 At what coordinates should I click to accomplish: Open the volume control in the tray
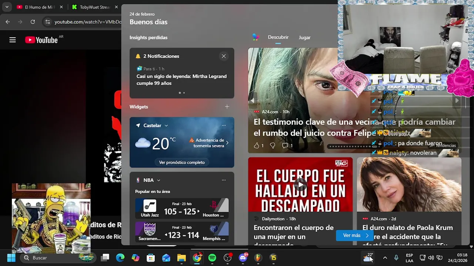click(431, 258)
